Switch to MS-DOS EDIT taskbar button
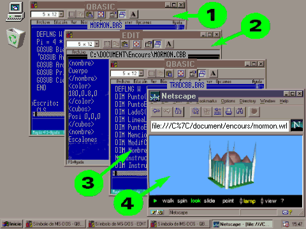This screenshot has height=229, width=306. [118, 224]
